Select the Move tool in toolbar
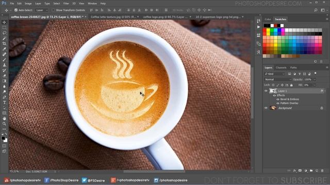 [x=4, y=22]
